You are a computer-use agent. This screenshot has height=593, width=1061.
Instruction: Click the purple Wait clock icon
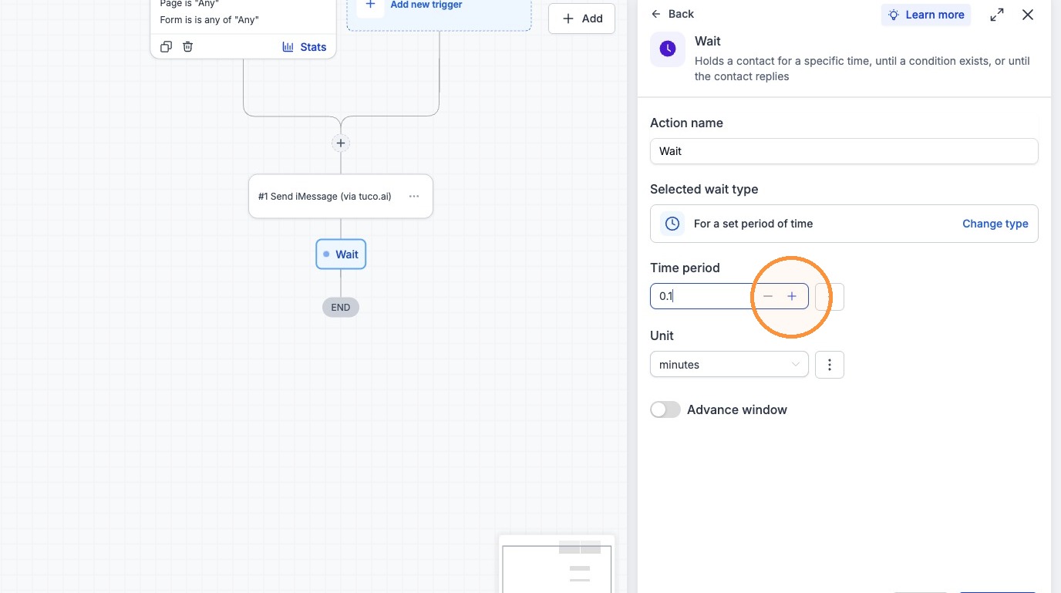[668, 49]
